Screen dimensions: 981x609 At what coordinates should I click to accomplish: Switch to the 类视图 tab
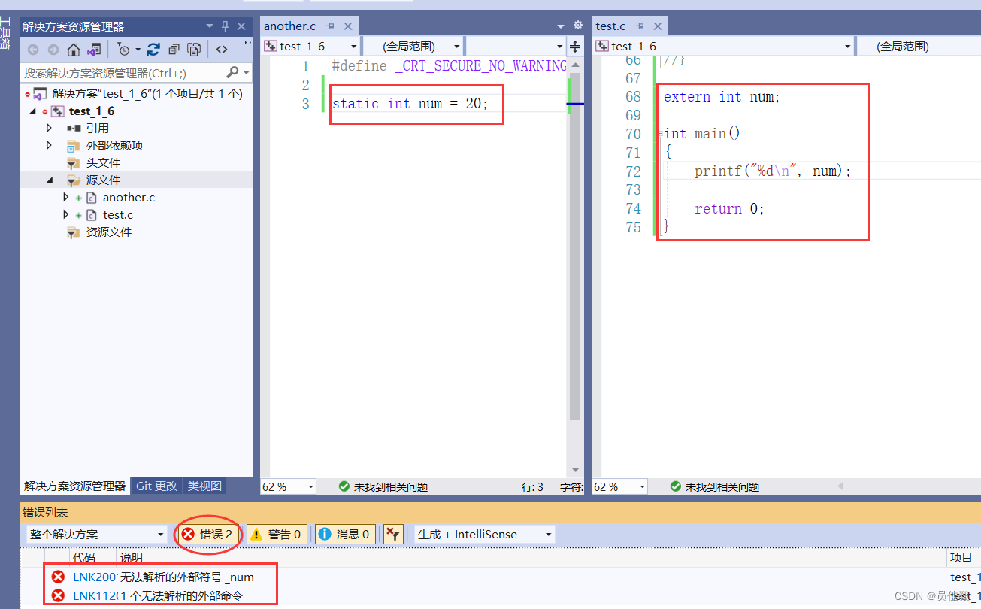click(x=204, y=486)
